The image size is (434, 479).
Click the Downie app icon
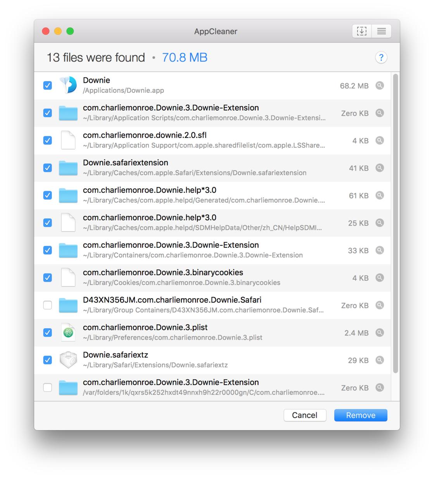(x=68, y=85)
